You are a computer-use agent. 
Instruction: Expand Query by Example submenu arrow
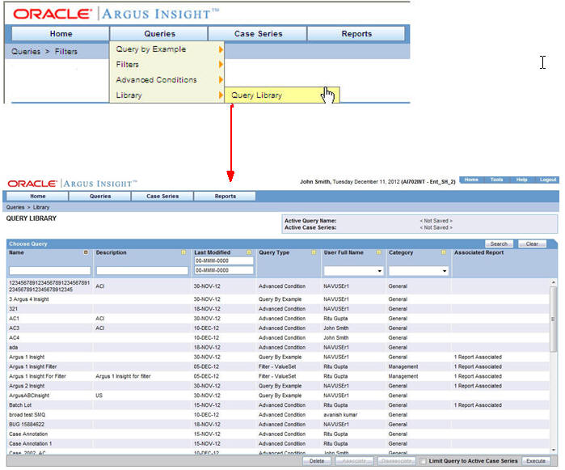pos(221,49)
